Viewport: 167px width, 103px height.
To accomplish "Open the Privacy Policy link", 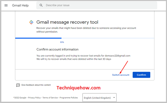I will pos(34,98).
